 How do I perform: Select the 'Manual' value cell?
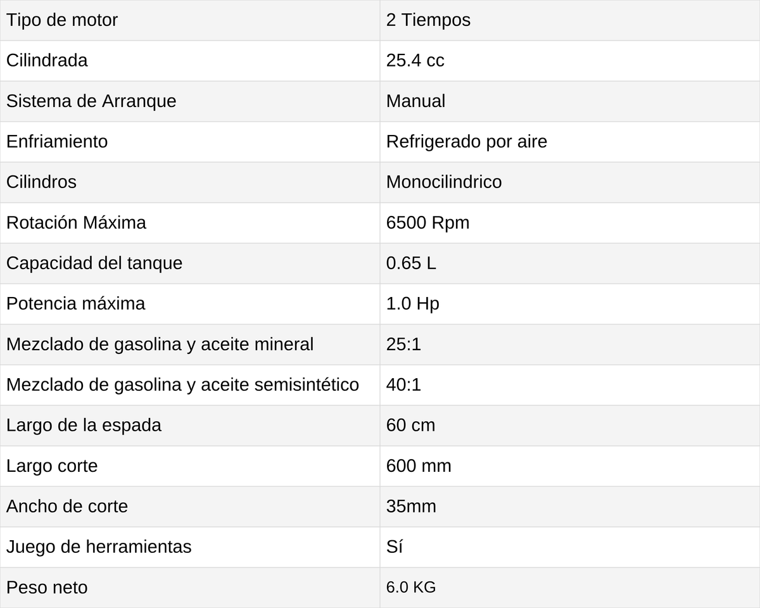(570, 101)
